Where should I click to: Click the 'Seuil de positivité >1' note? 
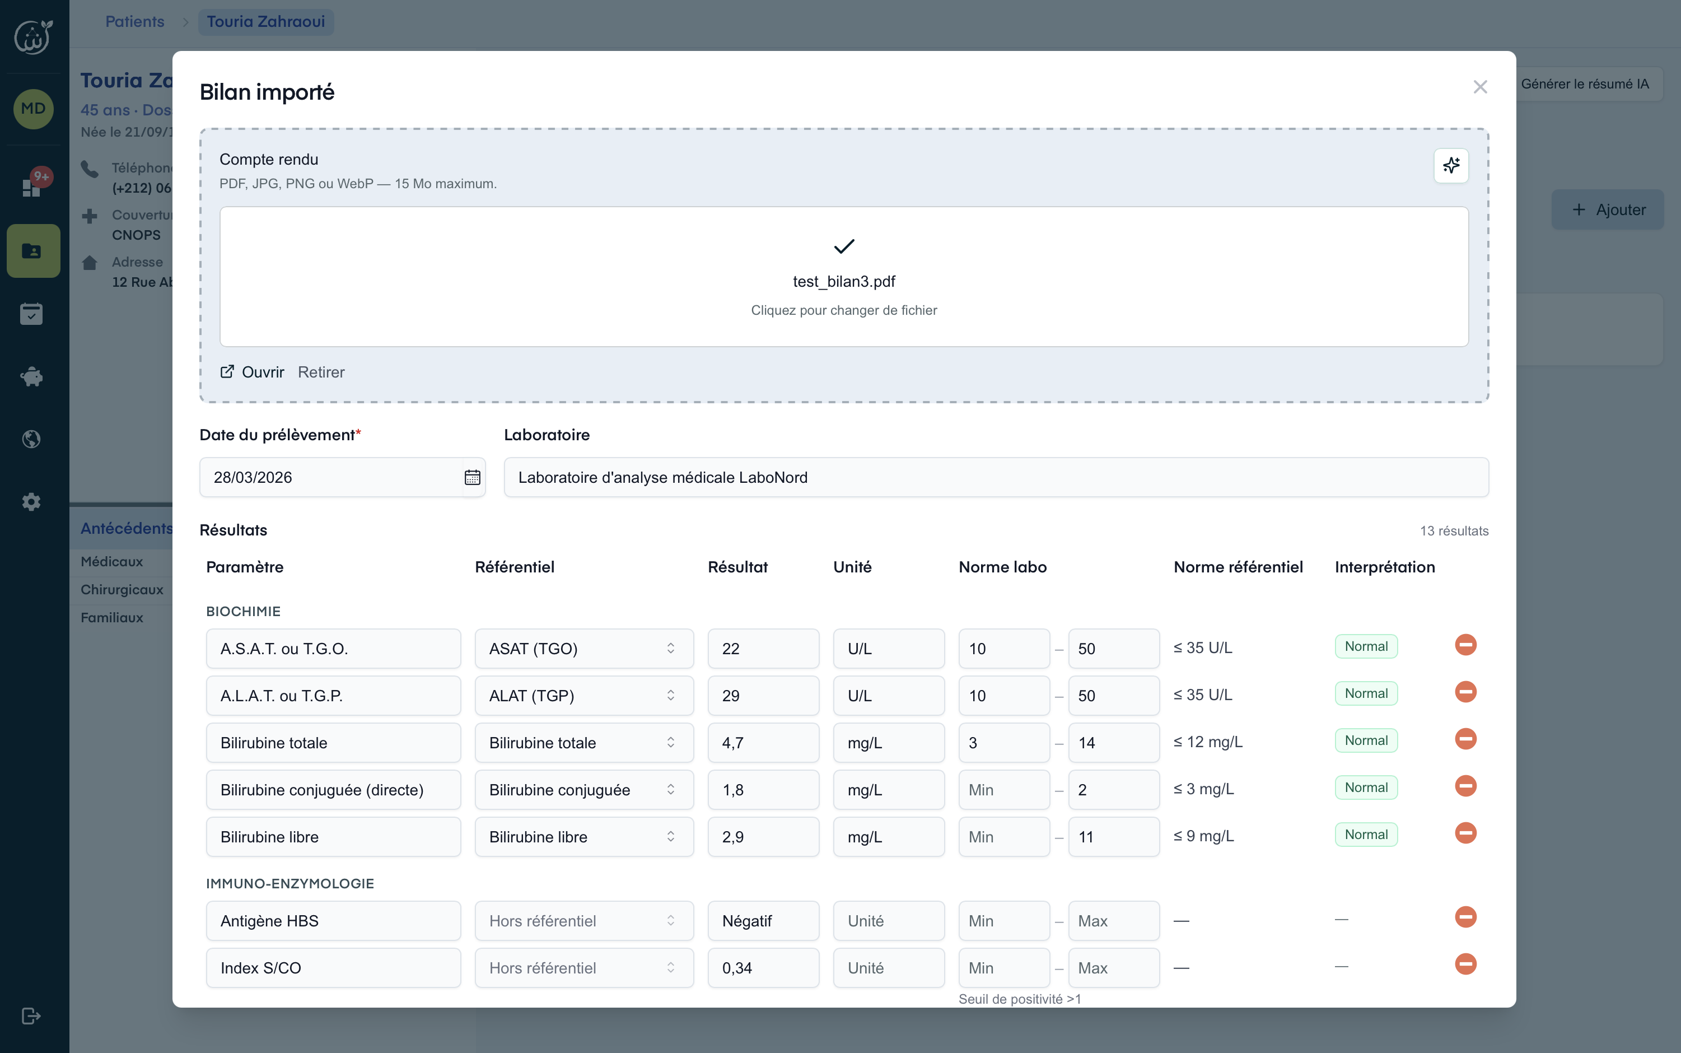pos(1020,999)
